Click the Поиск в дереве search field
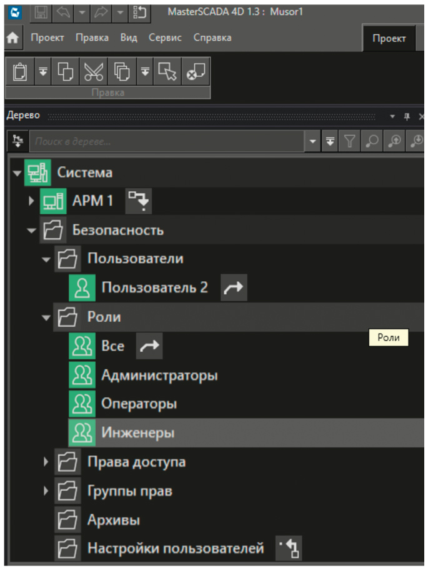Viewport: 428px width, 573px height. click(x=169, y=142)
